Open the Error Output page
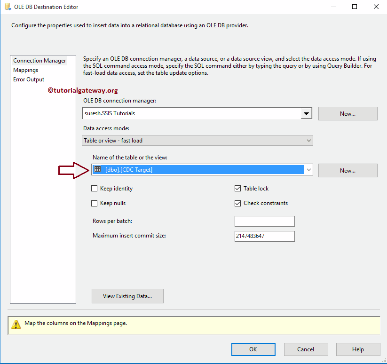 point(29,79)
